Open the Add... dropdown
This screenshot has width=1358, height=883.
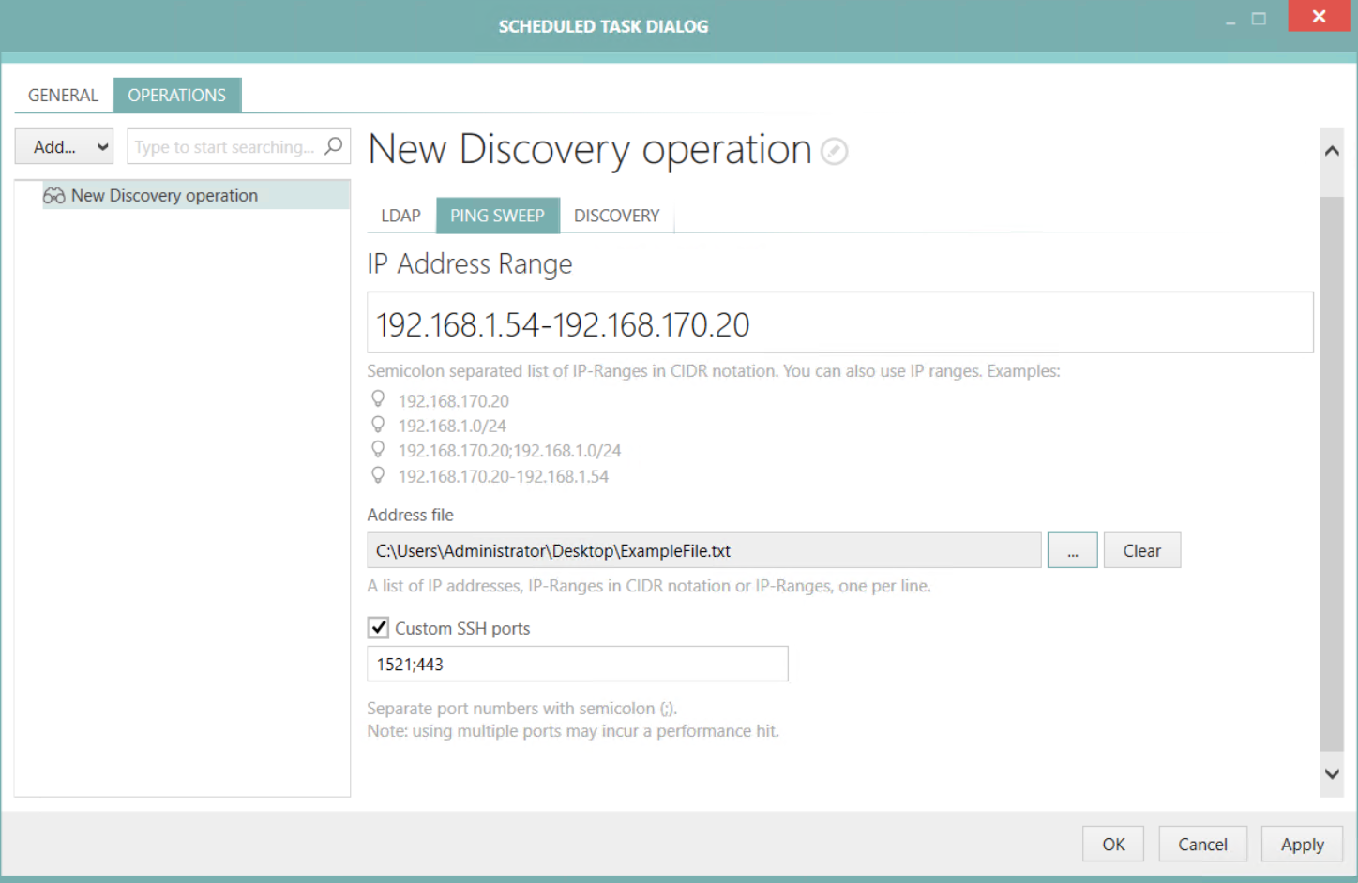[x=64, y=146]
